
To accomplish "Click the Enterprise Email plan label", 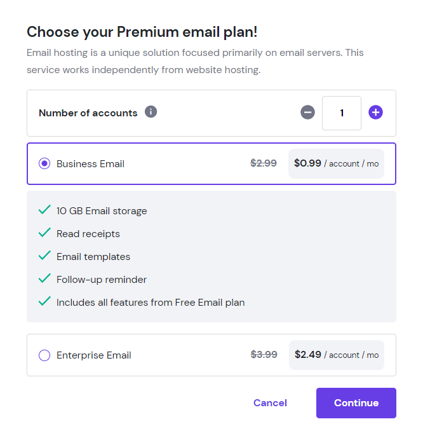I will tap(93, 355).
